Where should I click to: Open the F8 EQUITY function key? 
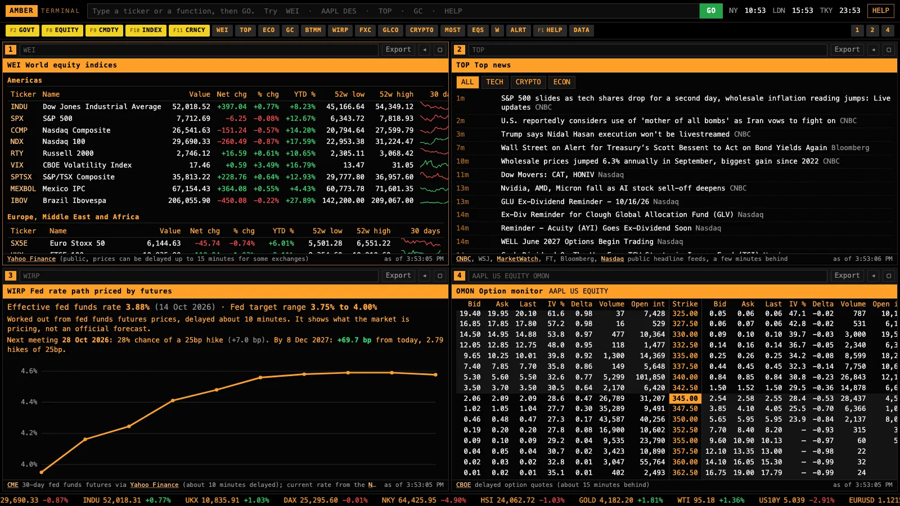62,30
